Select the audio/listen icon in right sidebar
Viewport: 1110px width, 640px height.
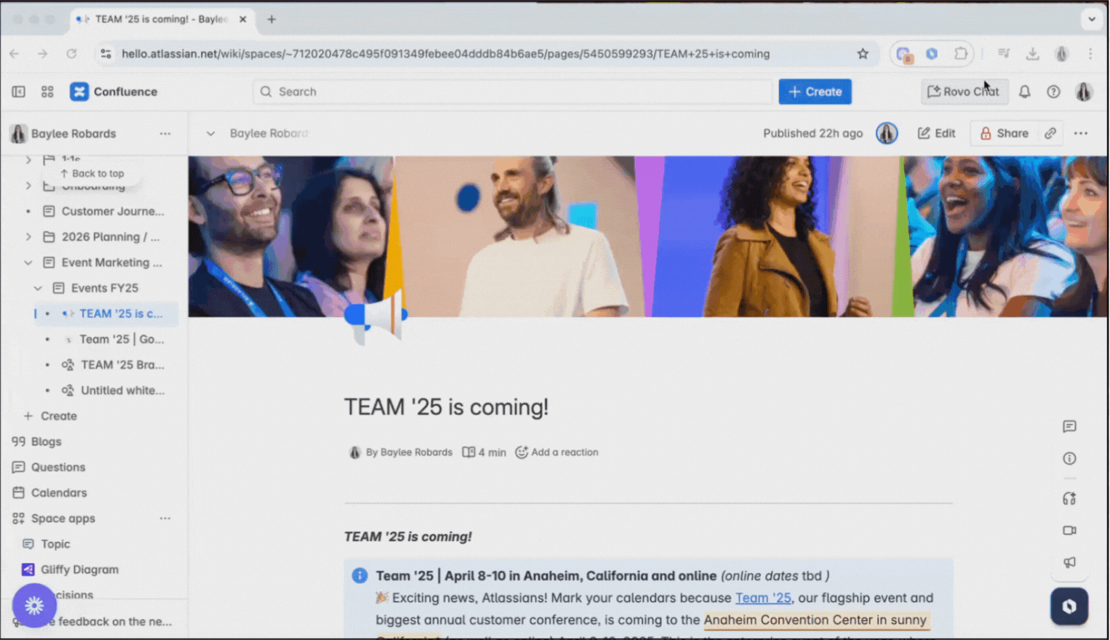[x=1069, y=499]
